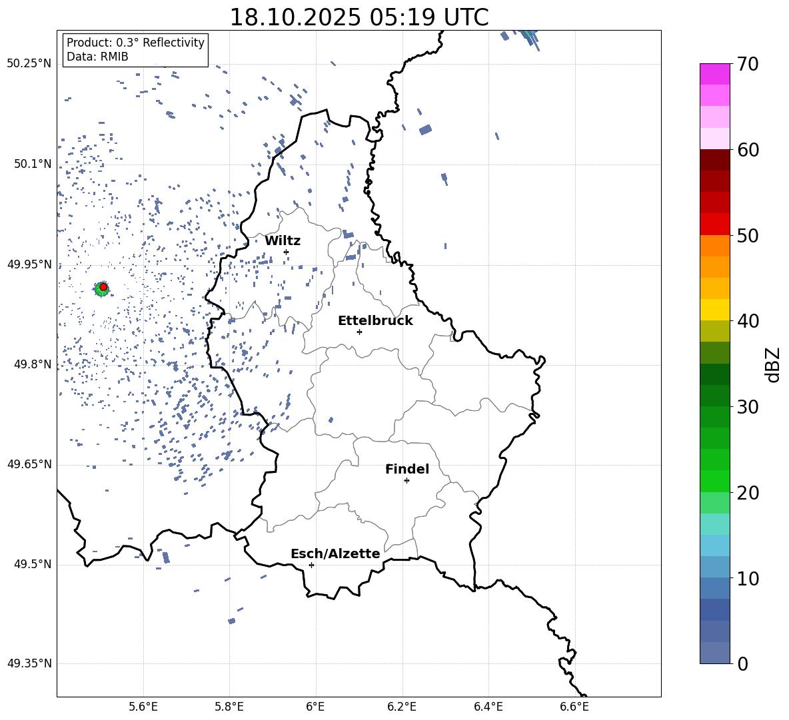This screenshot has width=789, height=720.
Task: Click the Wiltz station cross marker
Action: (x=287, y=252)
